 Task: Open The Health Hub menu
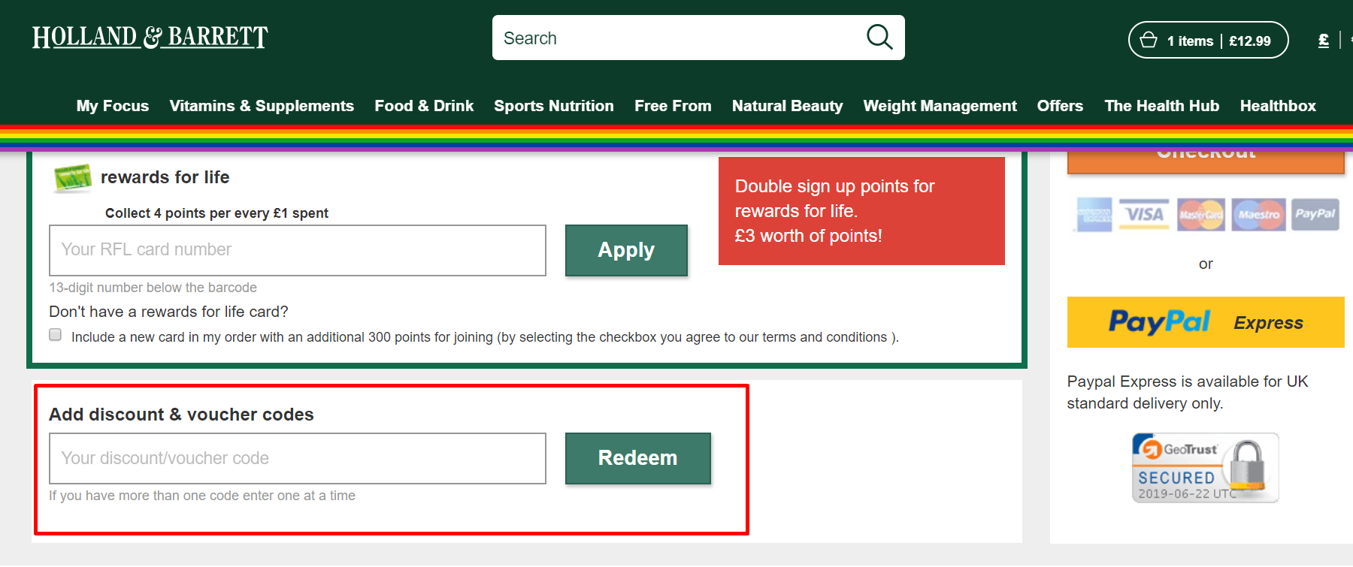[x=1161, y=106]
